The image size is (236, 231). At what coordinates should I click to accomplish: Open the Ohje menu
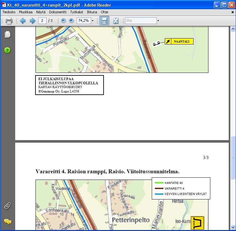(x=105, y=12)
